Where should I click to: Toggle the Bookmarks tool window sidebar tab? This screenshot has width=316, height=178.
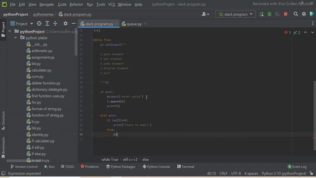pyautogui.click(x=3, y=148)
